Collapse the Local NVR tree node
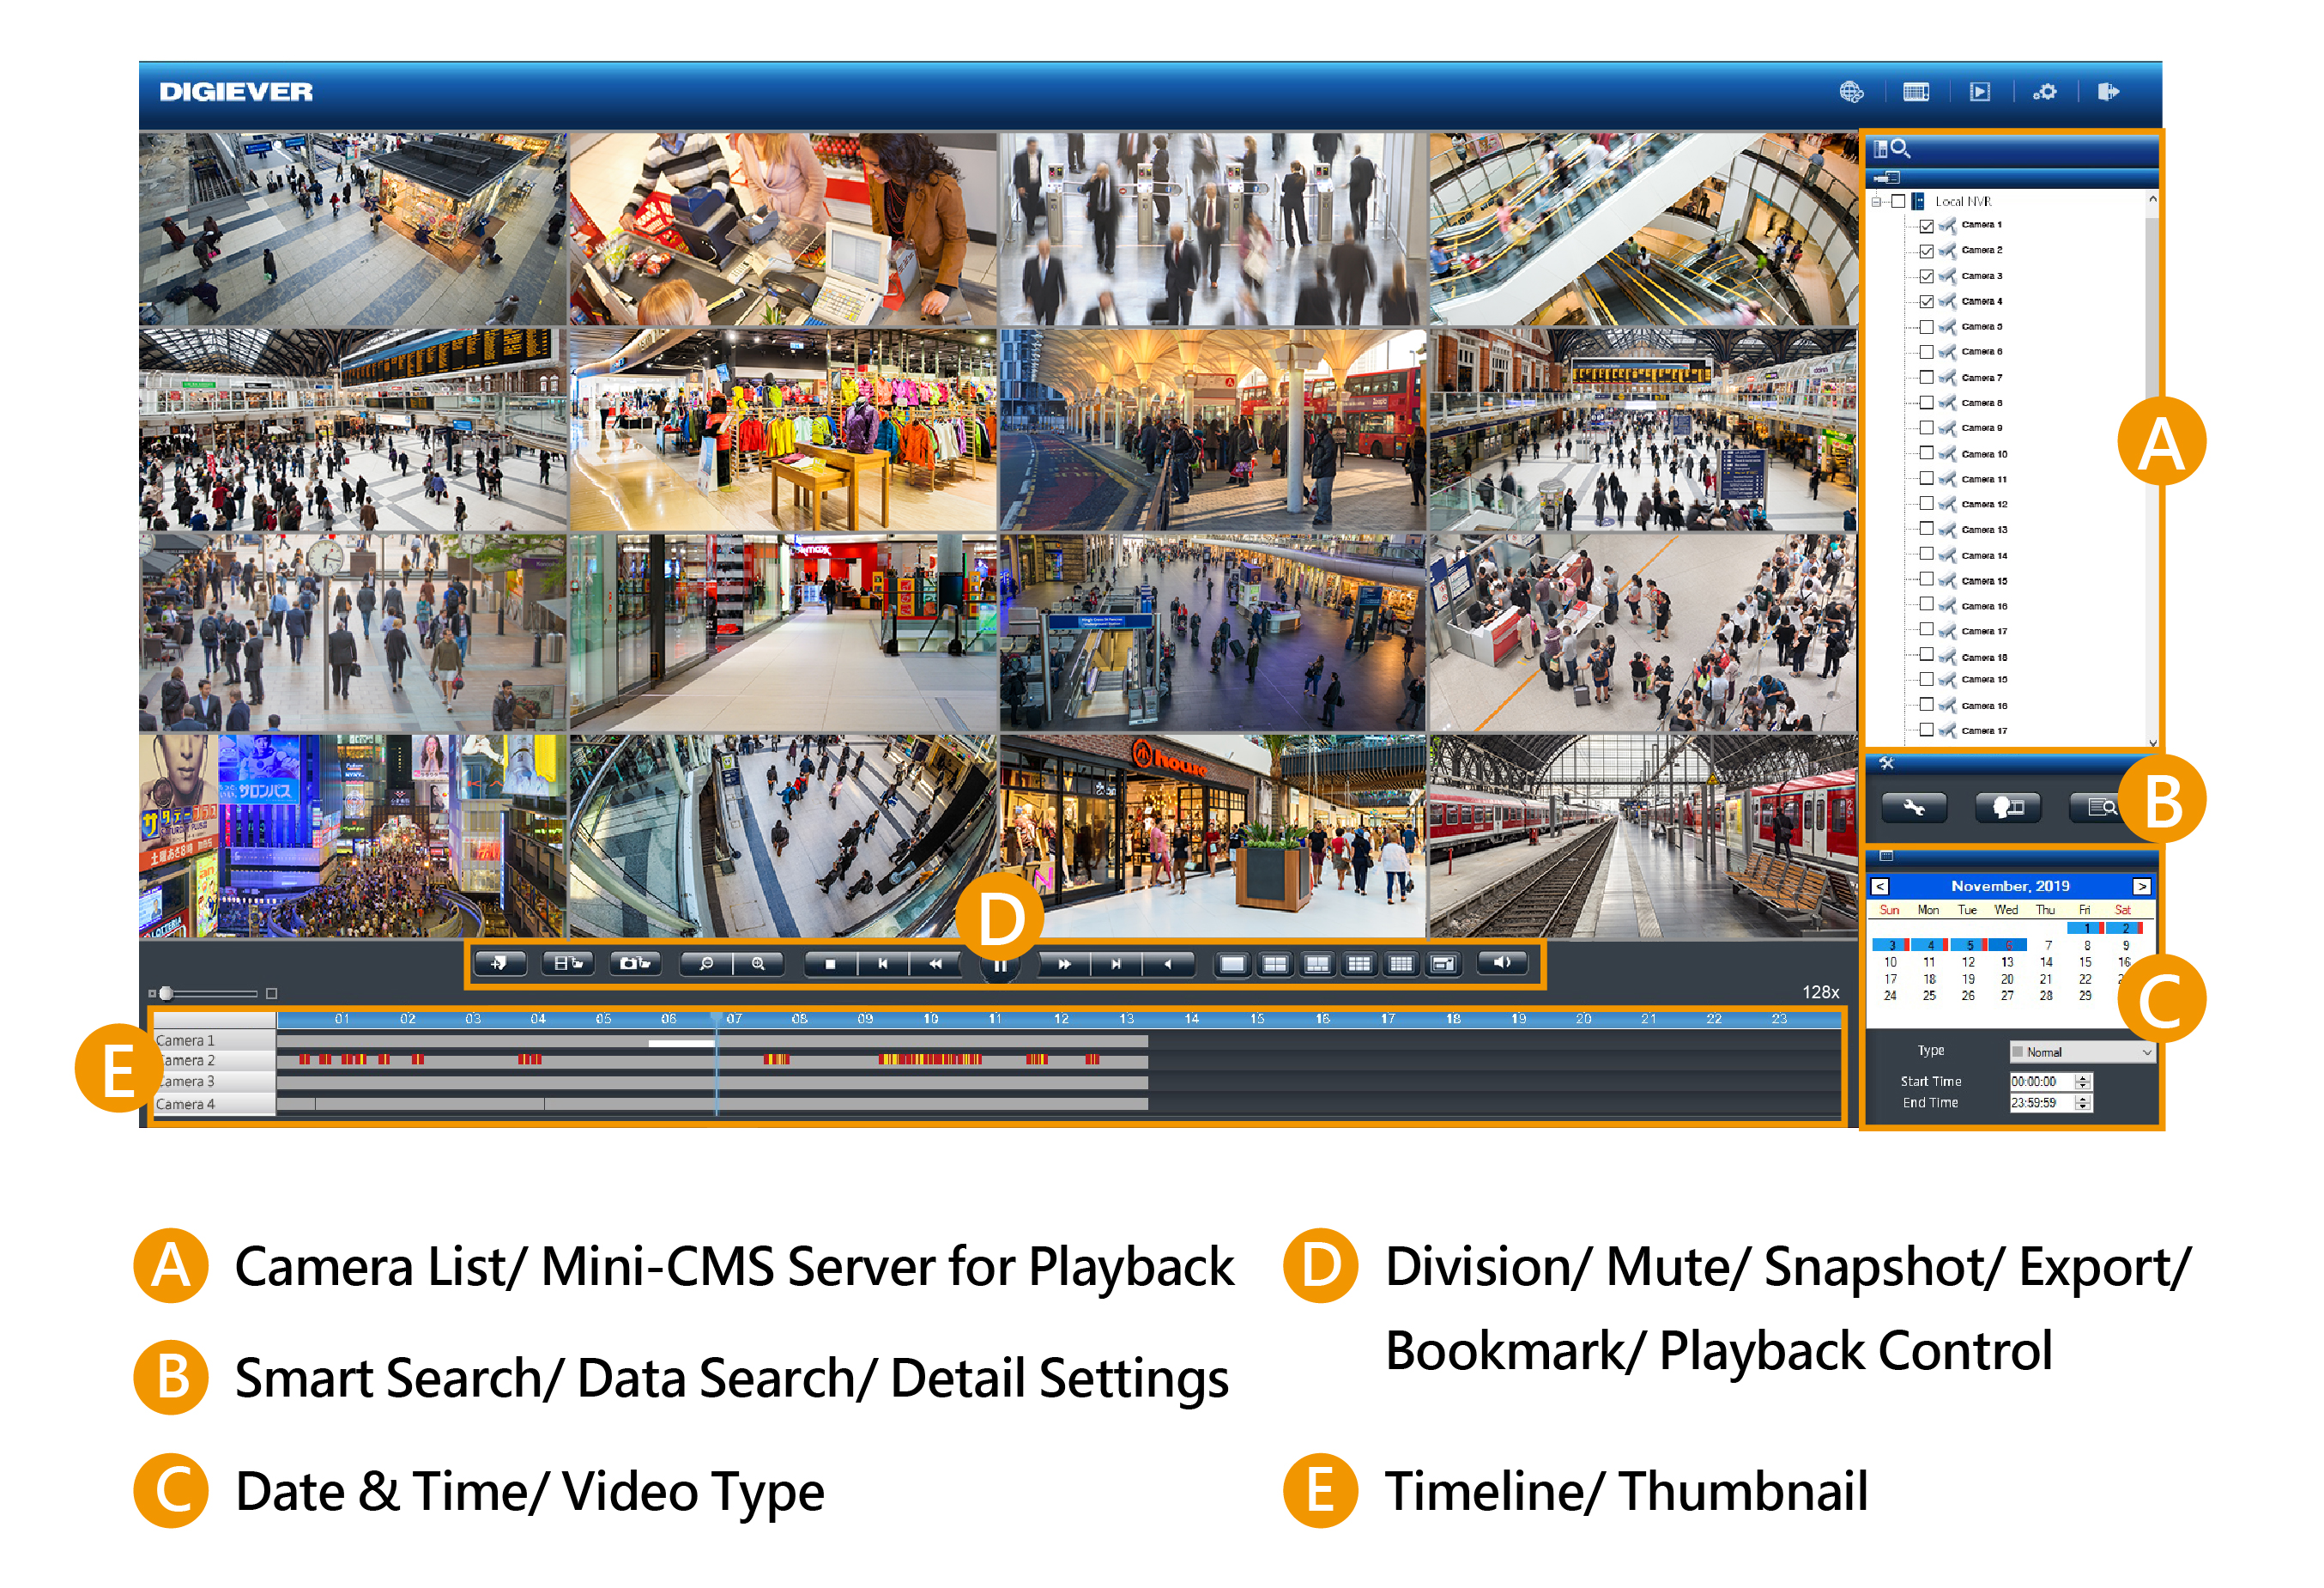 point(1876,202)
